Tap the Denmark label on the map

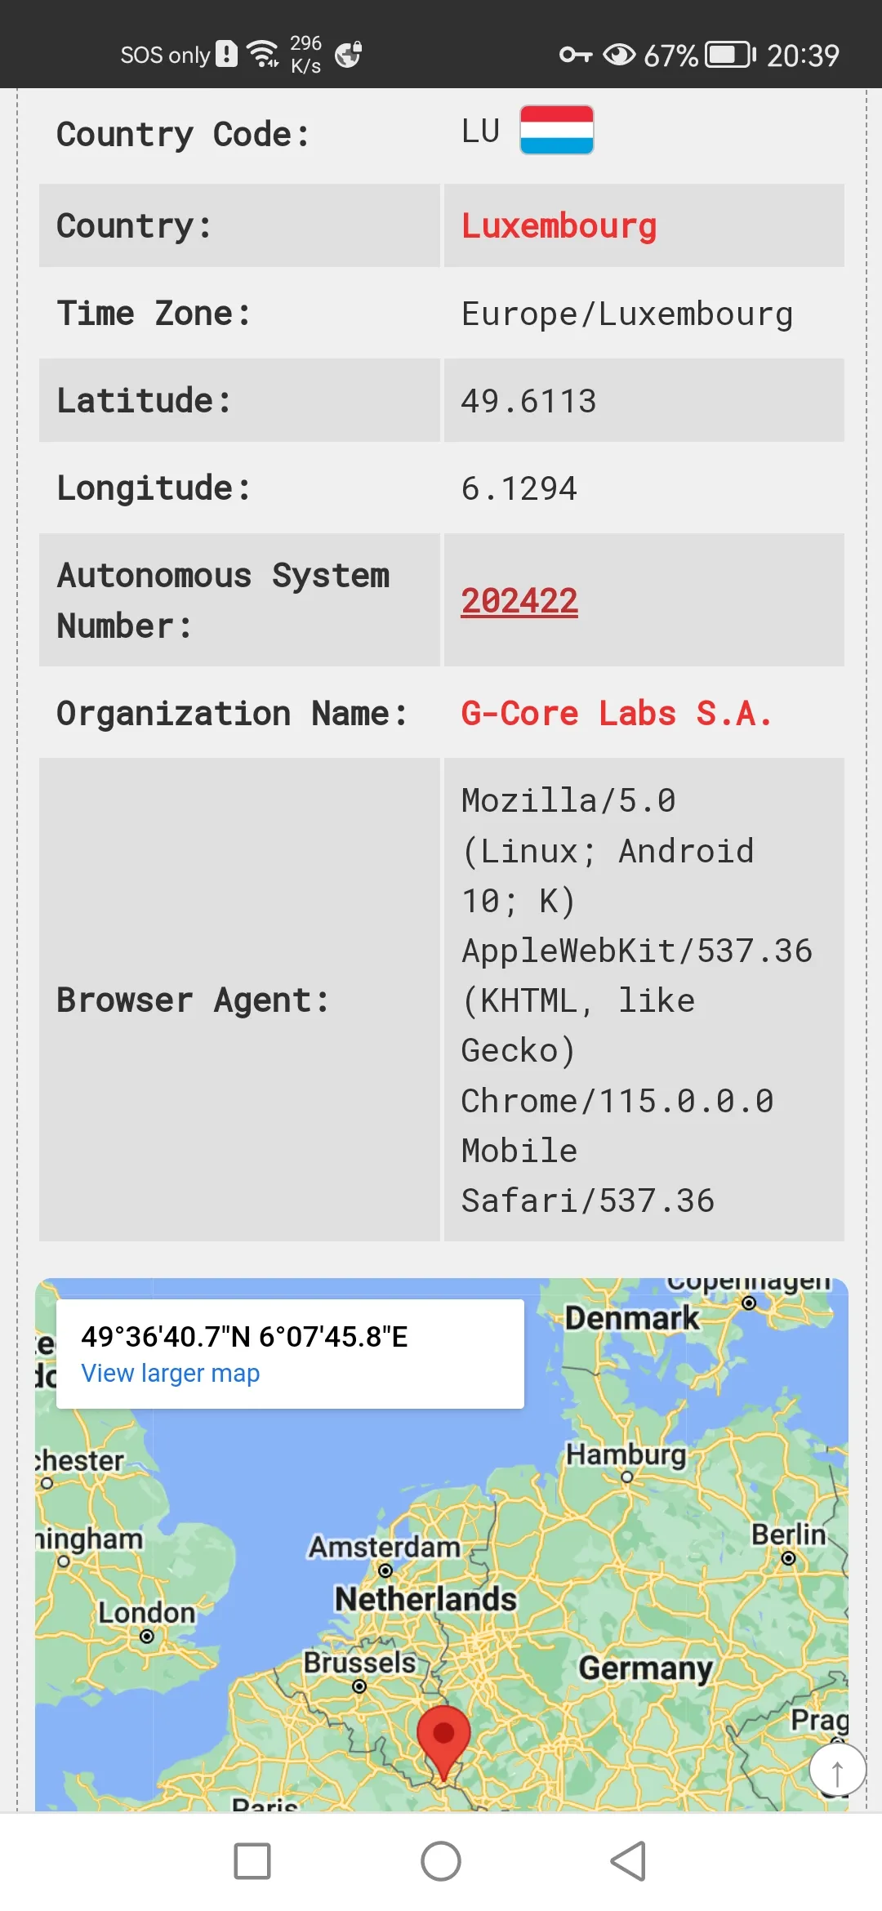click(x=632, y=1317)
